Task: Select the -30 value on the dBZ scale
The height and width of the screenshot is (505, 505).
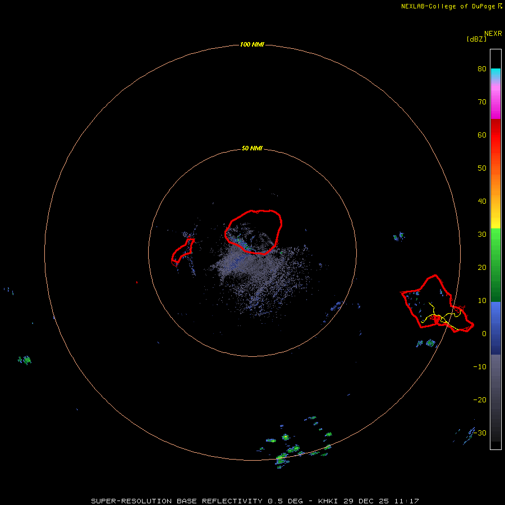Action: coord(480,433)
